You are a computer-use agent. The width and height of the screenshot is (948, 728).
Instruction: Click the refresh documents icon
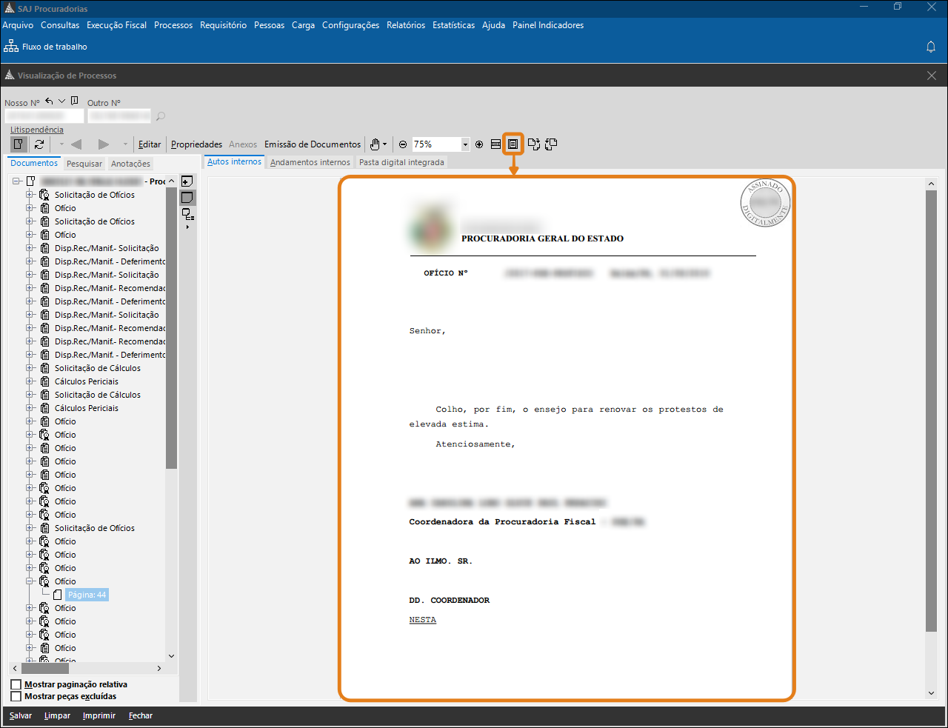39,144
